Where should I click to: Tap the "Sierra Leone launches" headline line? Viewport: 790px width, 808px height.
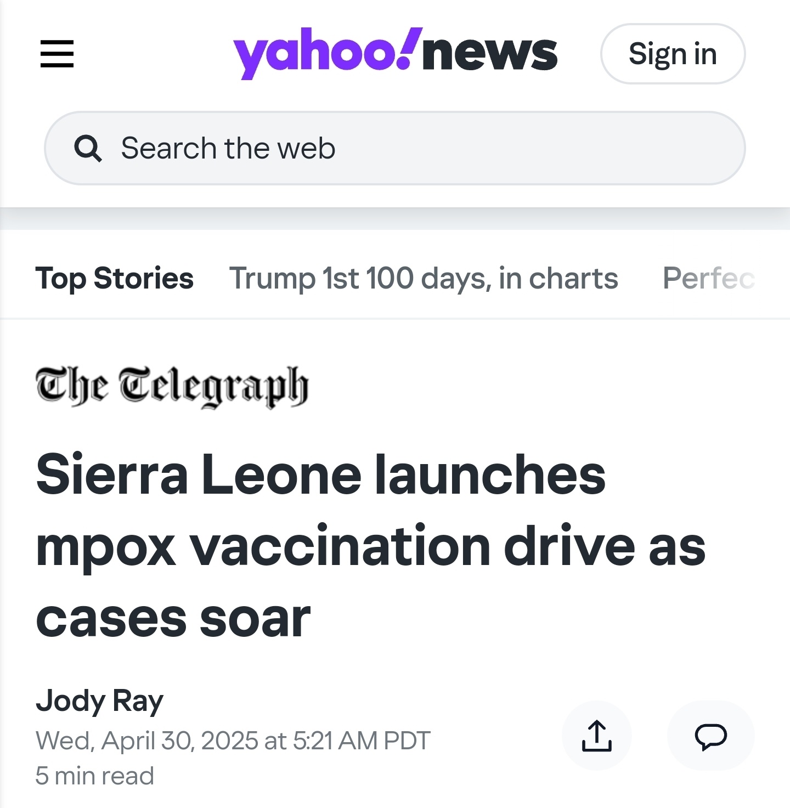[321, 474]
